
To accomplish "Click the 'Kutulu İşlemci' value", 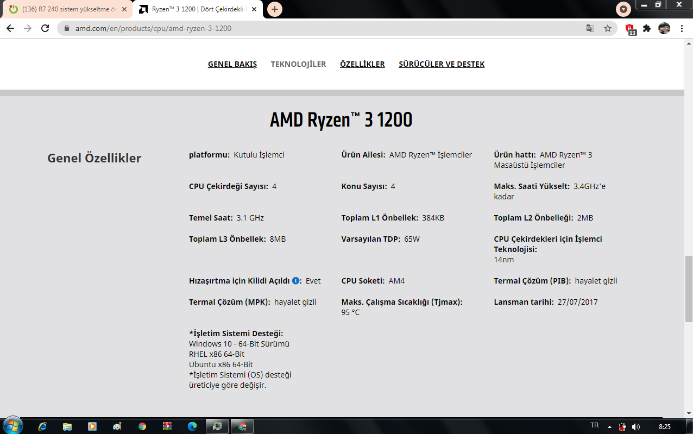I will click(259, 155).
